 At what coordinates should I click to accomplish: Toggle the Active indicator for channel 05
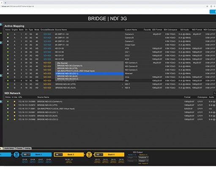8,49
